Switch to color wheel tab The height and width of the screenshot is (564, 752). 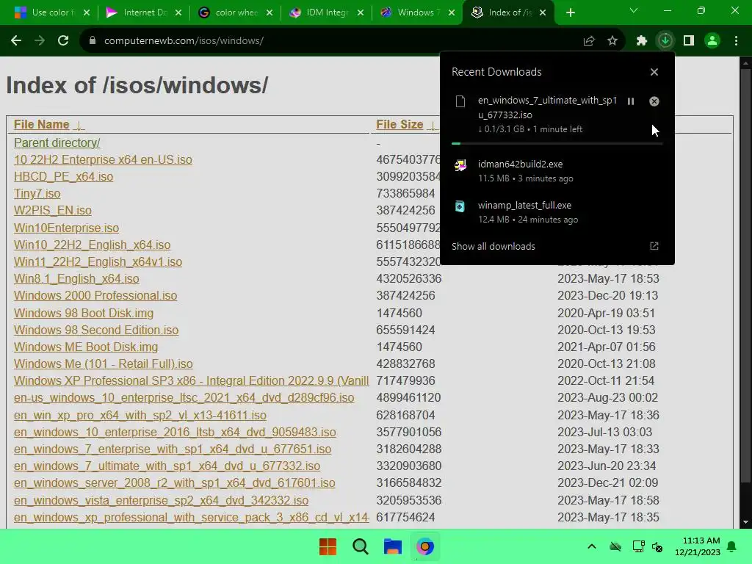236,12
